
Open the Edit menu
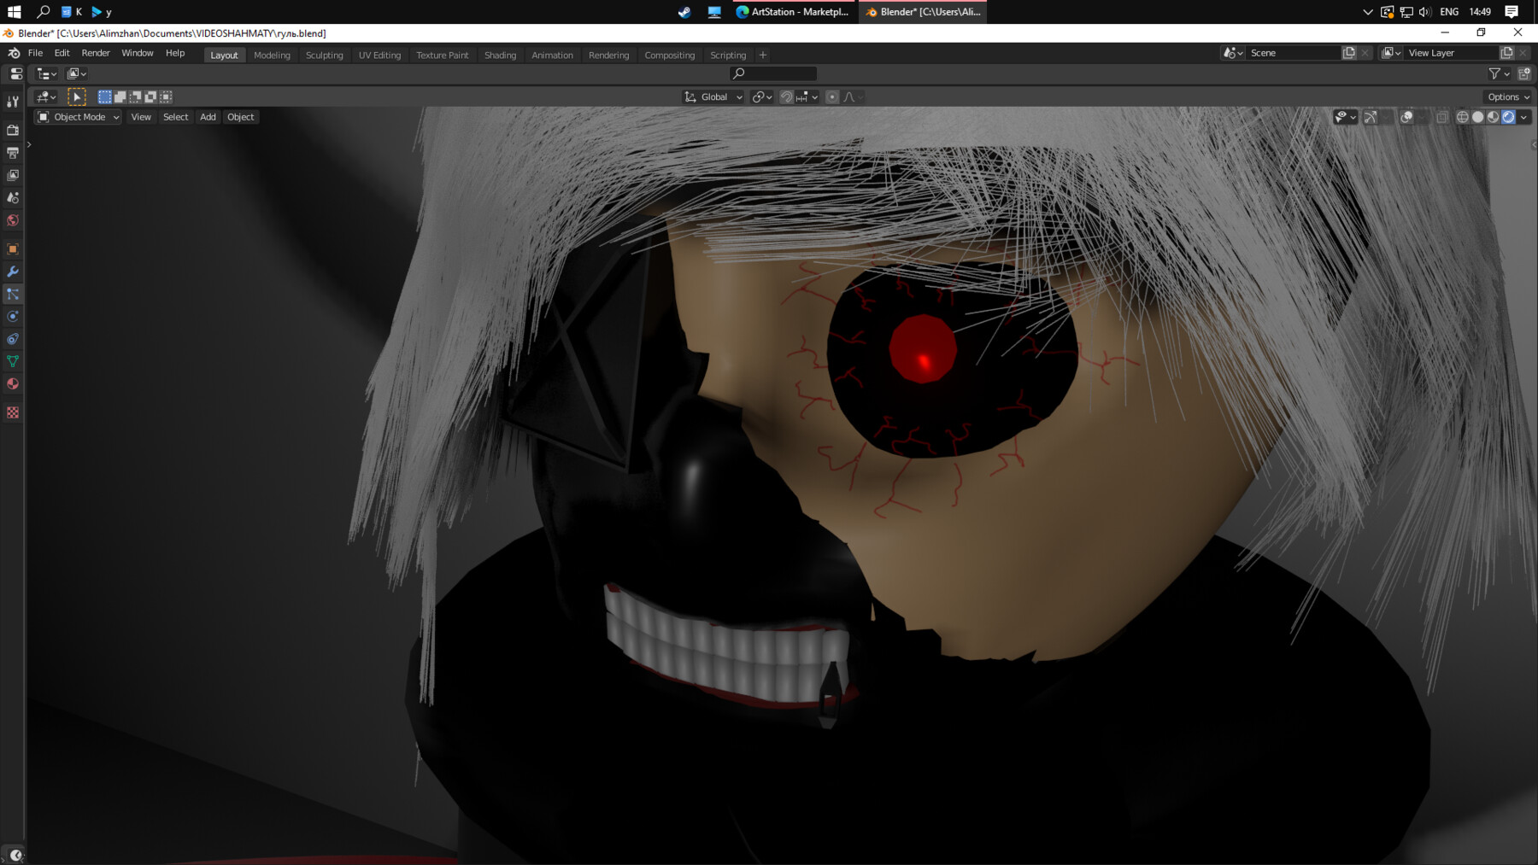[x=62, y=53]
